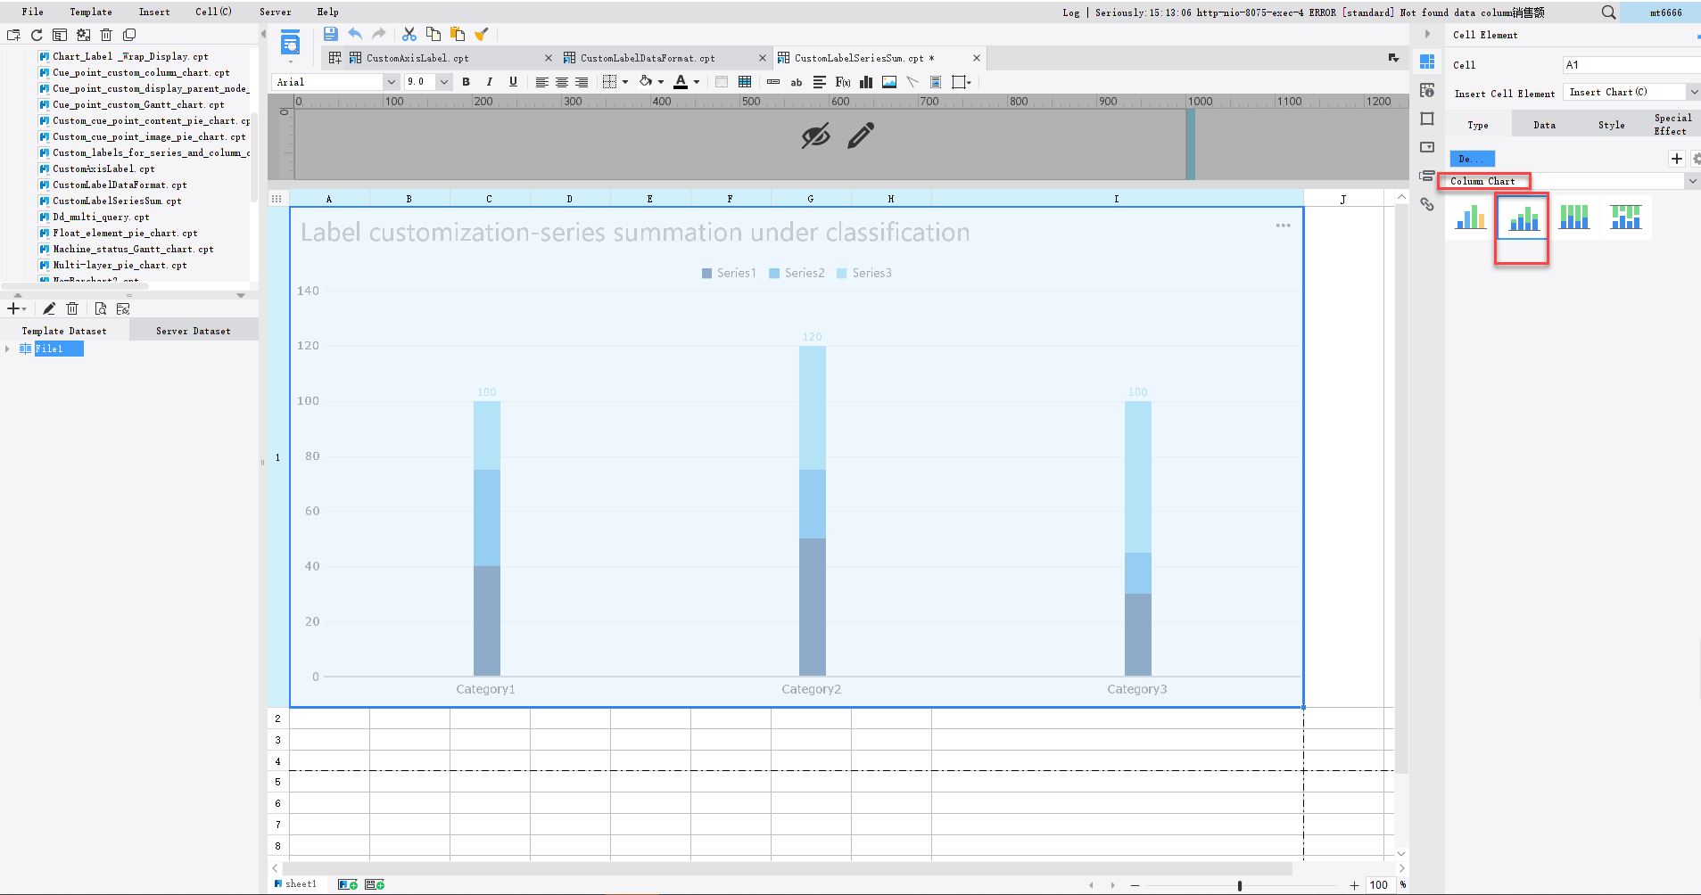Viewport: 1701px width, 895px height.
Task: Open the Arial font family dropdown
Action: click(391, 82)
